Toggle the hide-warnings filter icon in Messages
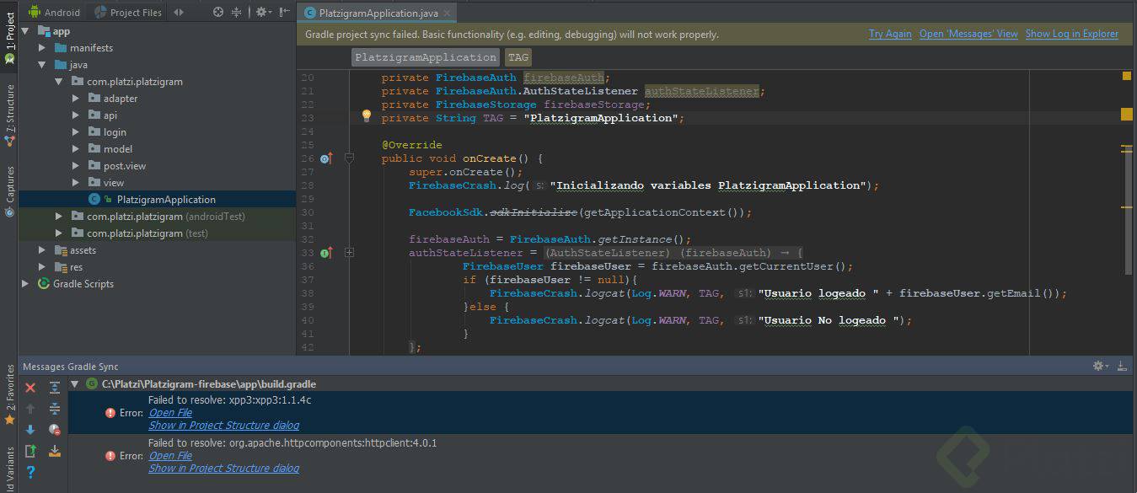Viewport: 1137px width, 493px height. (55, 430)
